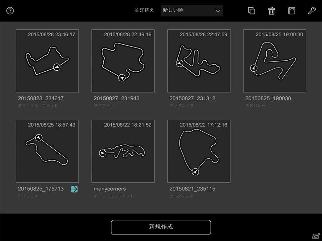Click the track name 20150821_235115
This screenshot has height=241, width=322.
point(192,189)
